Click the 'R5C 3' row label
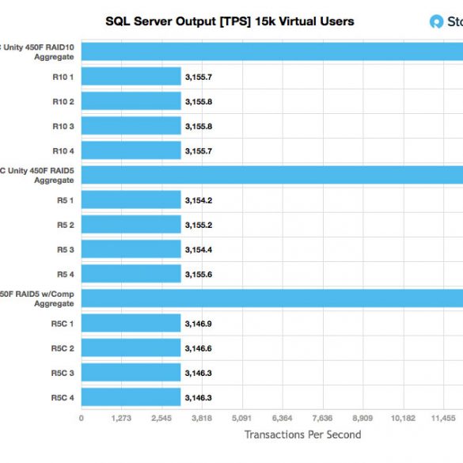 [x=63, y=374]
